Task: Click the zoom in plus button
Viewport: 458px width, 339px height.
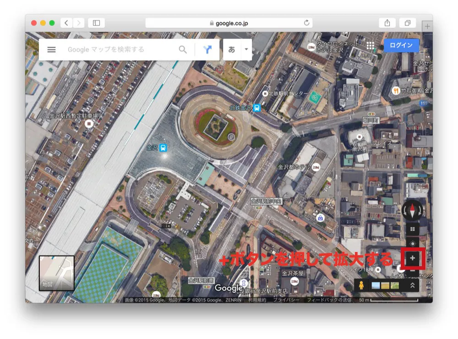Action: [x=412, y=257]
